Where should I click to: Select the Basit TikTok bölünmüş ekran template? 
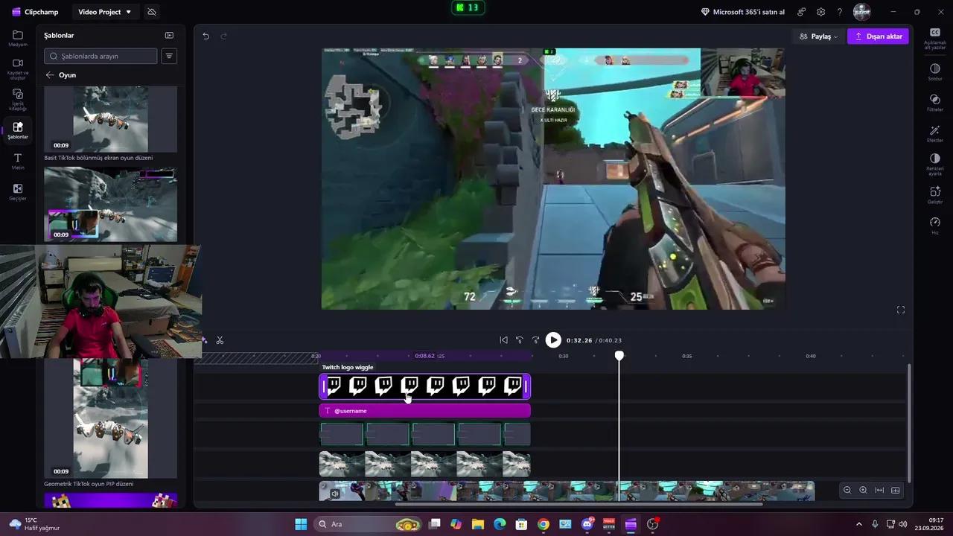point(111,120)
